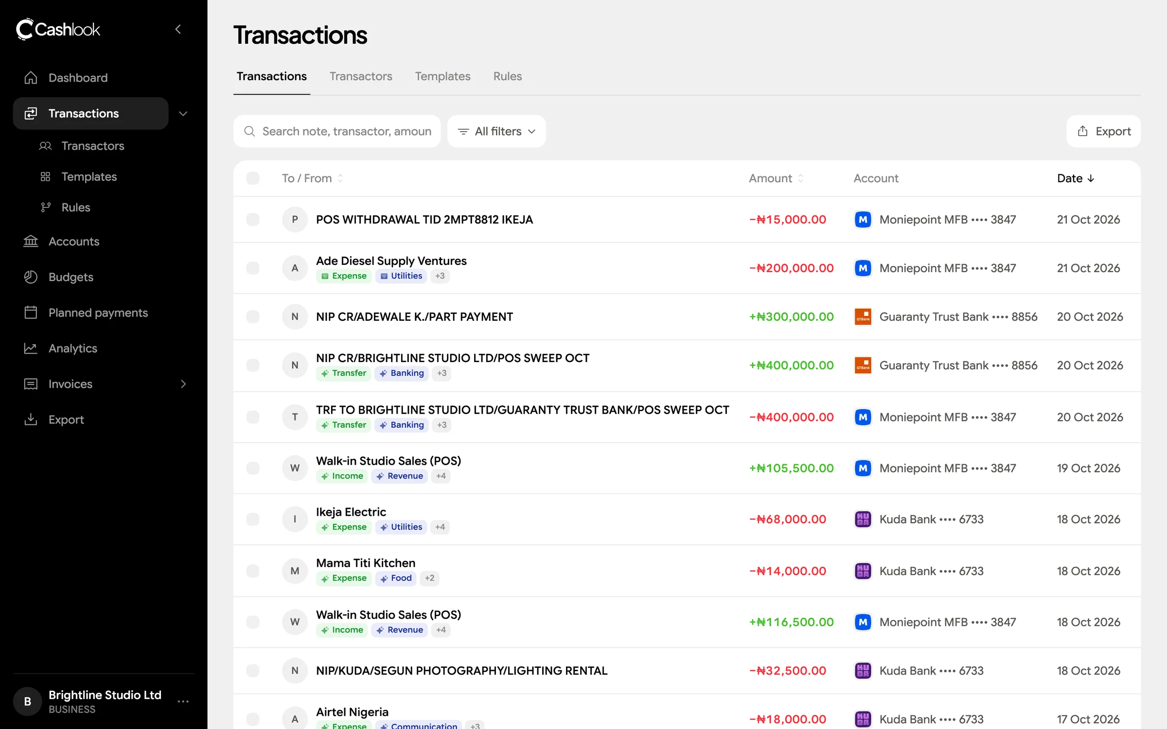The image size is (1167, 729).
Task: Open the All filters dropdown
Action: pyautogui.click(x=496, y=131)
